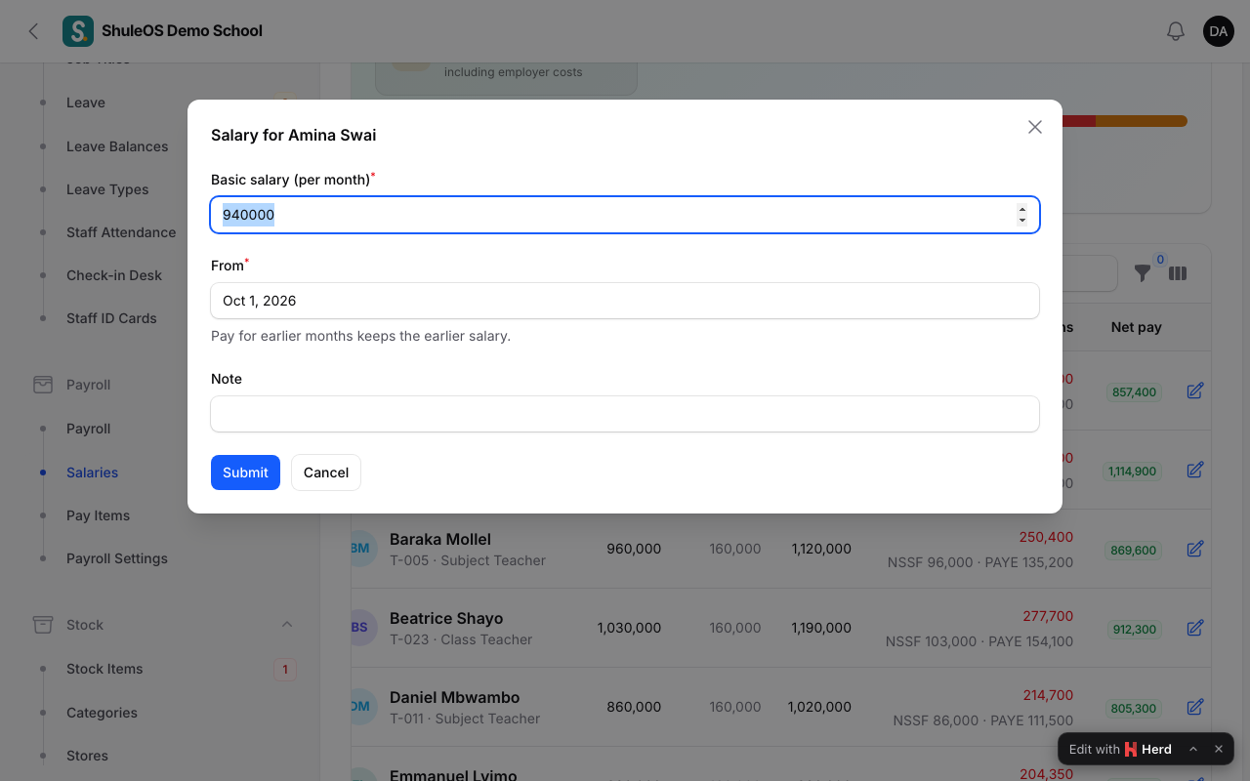Increase basic salary with the up stepper

click(x=1022, y=209)
